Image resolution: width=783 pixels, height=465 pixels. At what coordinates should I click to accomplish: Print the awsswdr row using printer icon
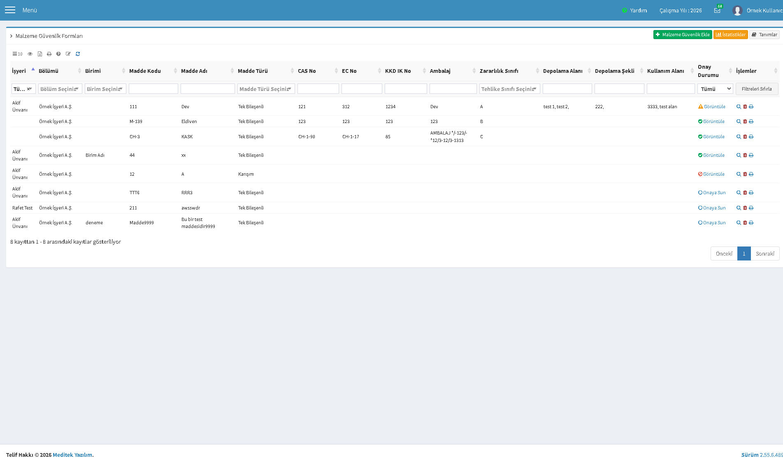751,208
